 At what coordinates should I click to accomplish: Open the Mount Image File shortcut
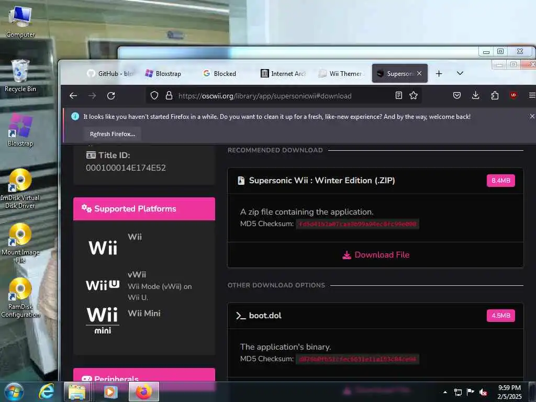(20, 243)
